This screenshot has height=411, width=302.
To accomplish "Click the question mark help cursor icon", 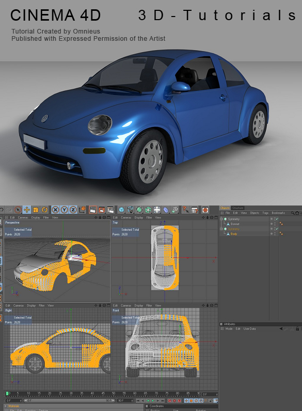I will tap(186, 210).
